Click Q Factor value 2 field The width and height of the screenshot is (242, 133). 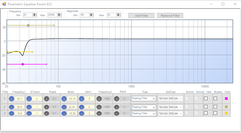tap(37, 99)
